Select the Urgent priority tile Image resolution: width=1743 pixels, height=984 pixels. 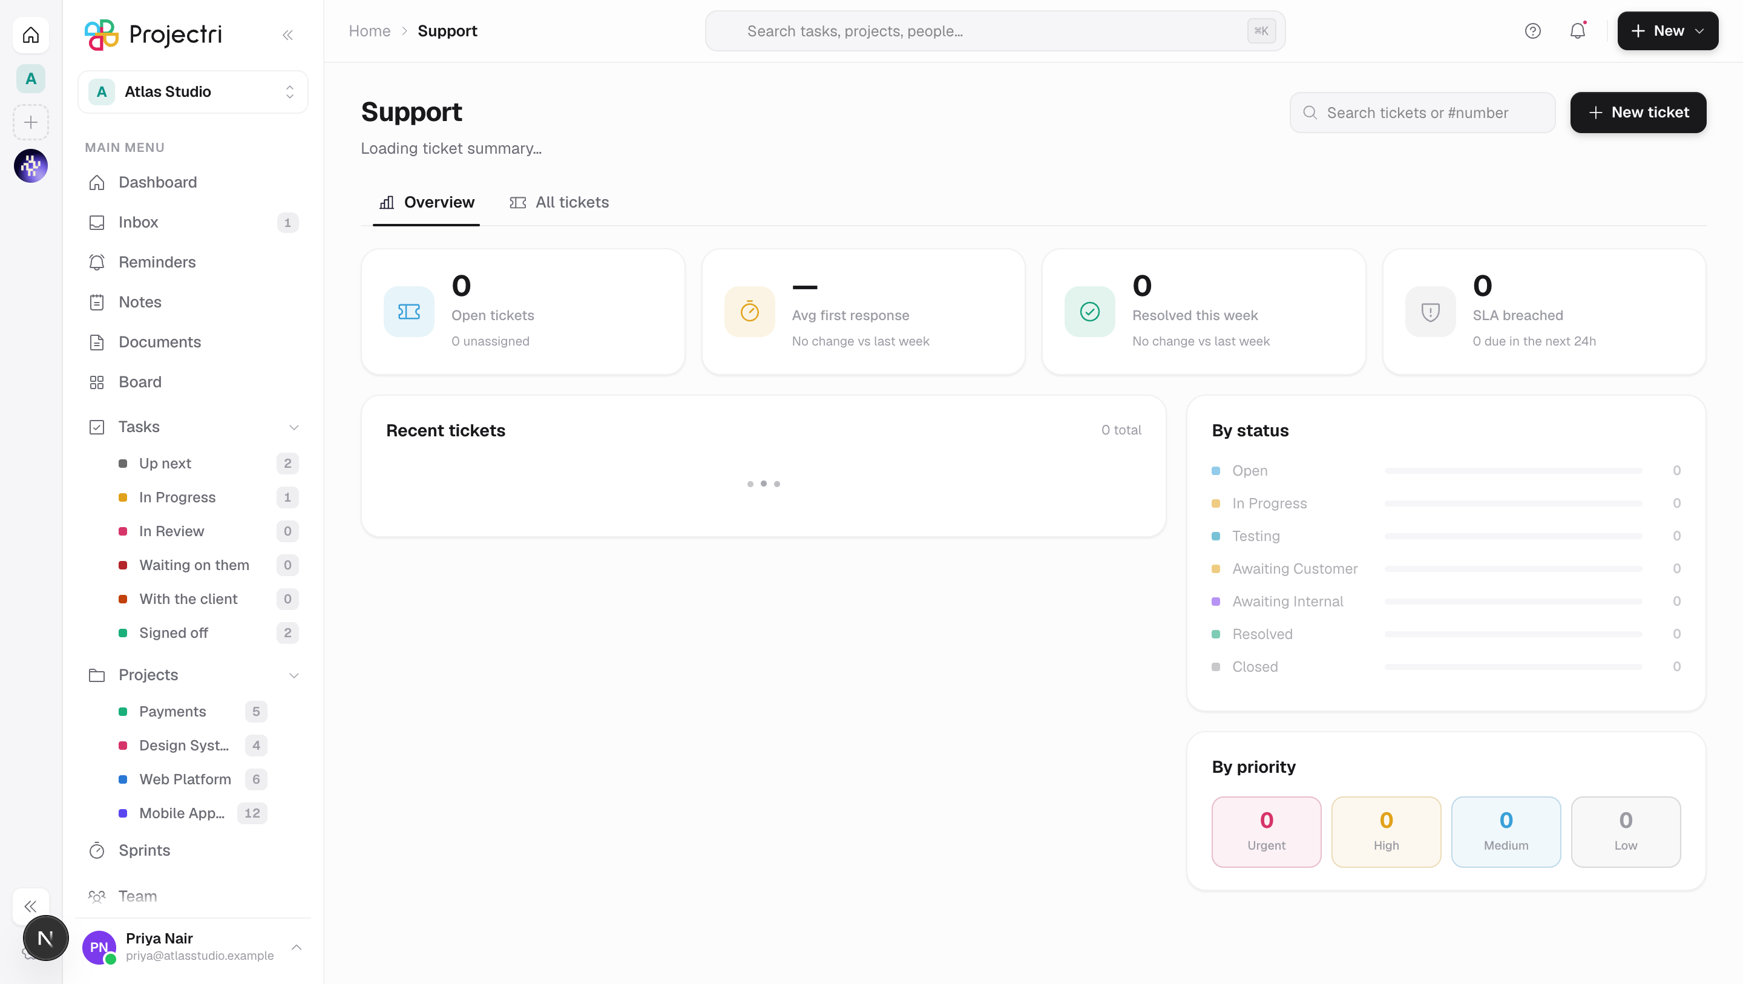[x=1266, y=831]
